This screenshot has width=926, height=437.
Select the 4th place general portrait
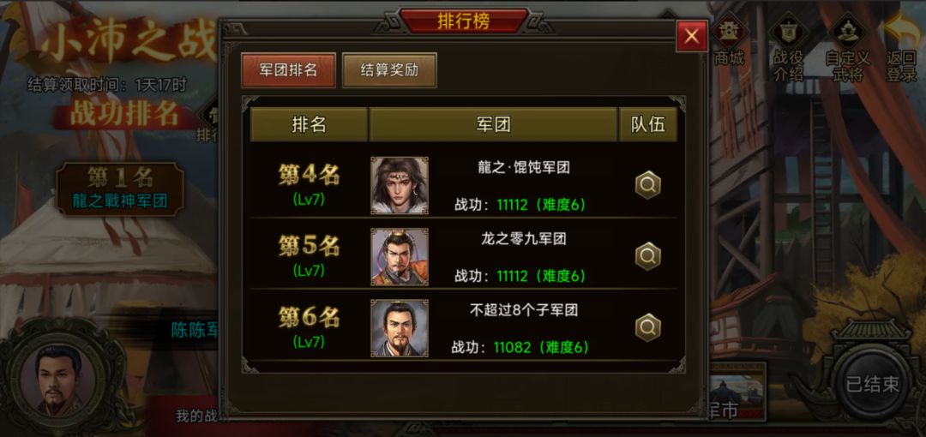pyautogui.click(x=400, y=185)
